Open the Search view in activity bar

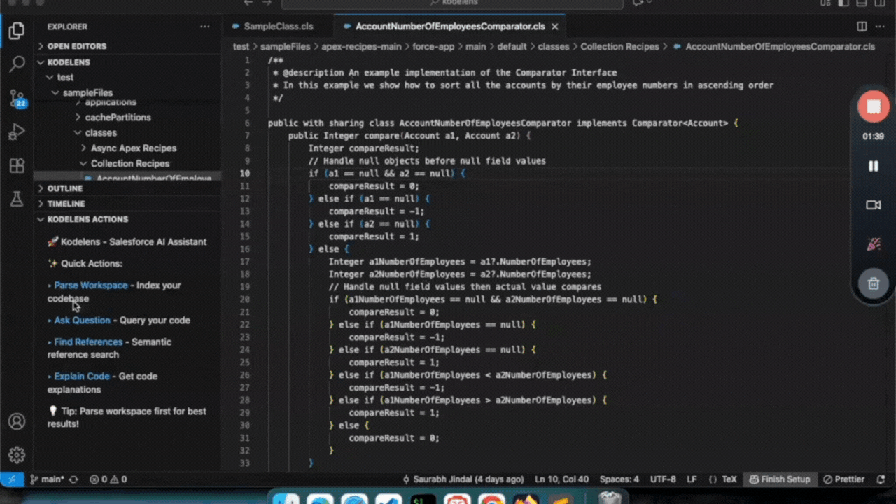point(17,64)
